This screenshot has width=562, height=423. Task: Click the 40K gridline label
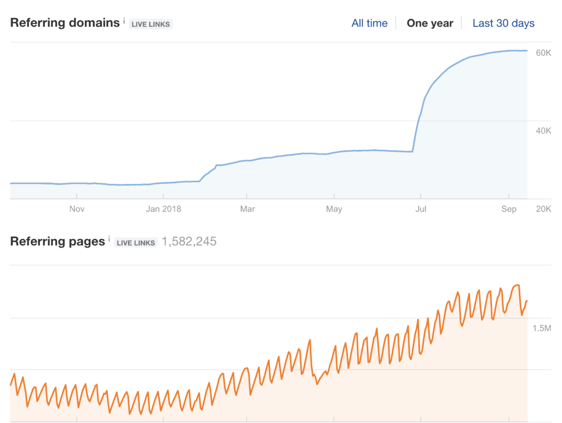coord(543,131)
